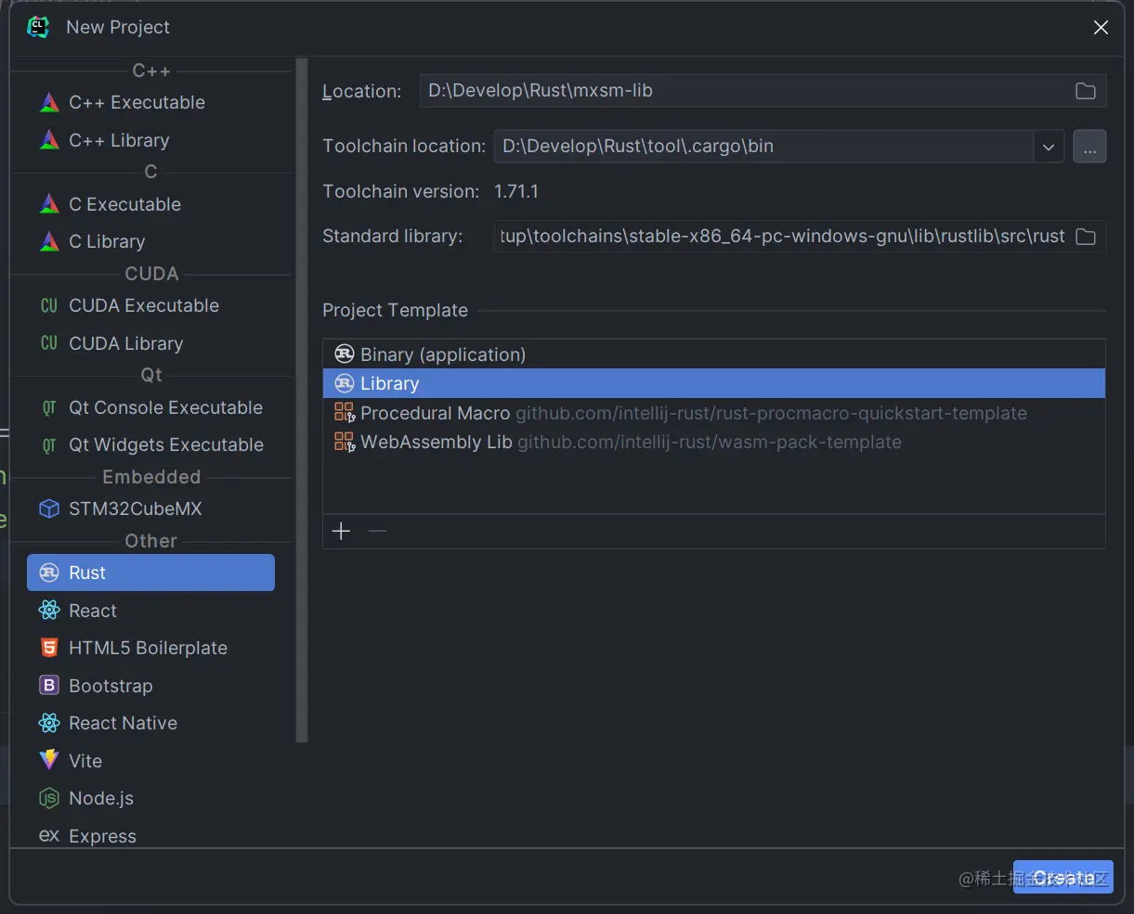
Task: Click the Library template Rust icon
Action: [345, 383]
